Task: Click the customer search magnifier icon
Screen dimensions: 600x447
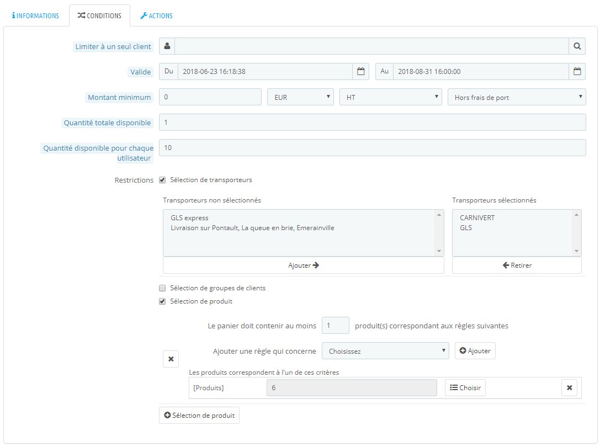Action: click(577, 46)
